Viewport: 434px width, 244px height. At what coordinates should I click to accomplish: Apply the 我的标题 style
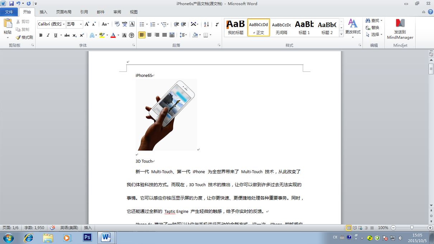point(236,27)
